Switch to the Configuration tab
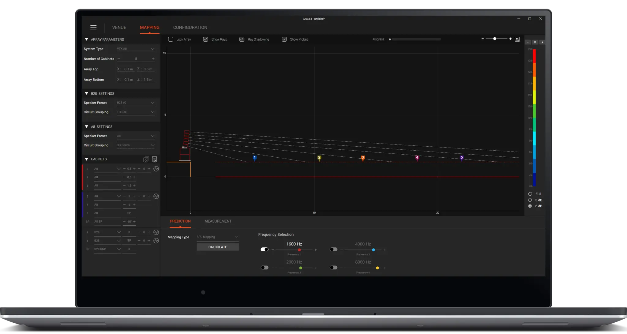The width and height of the screenshot is (627, 334). (190, 28)
